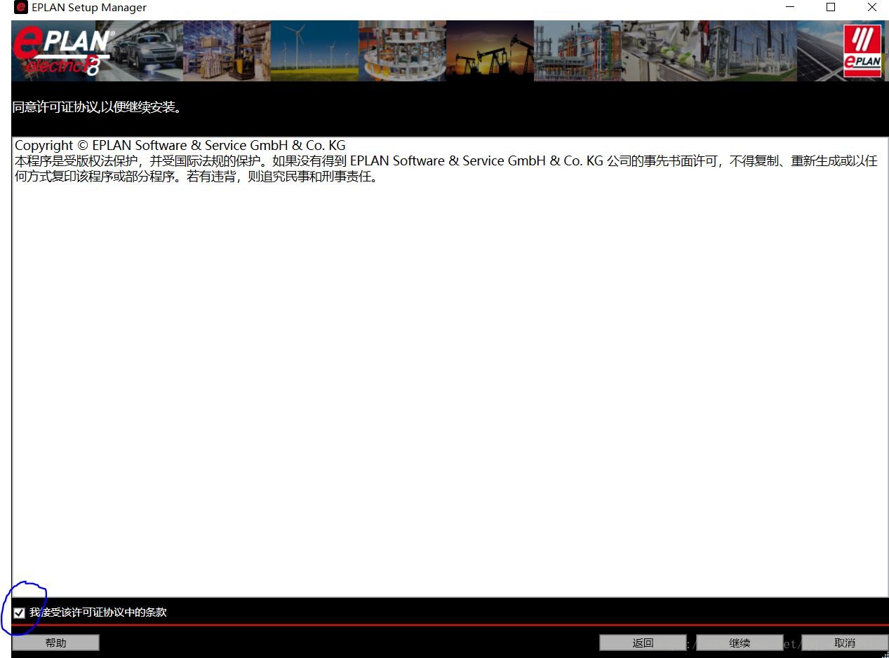The width and height of the screenshot is (889, 658).
Task: Click the 返回 (Back) button
Action: [x=643, y=643]
